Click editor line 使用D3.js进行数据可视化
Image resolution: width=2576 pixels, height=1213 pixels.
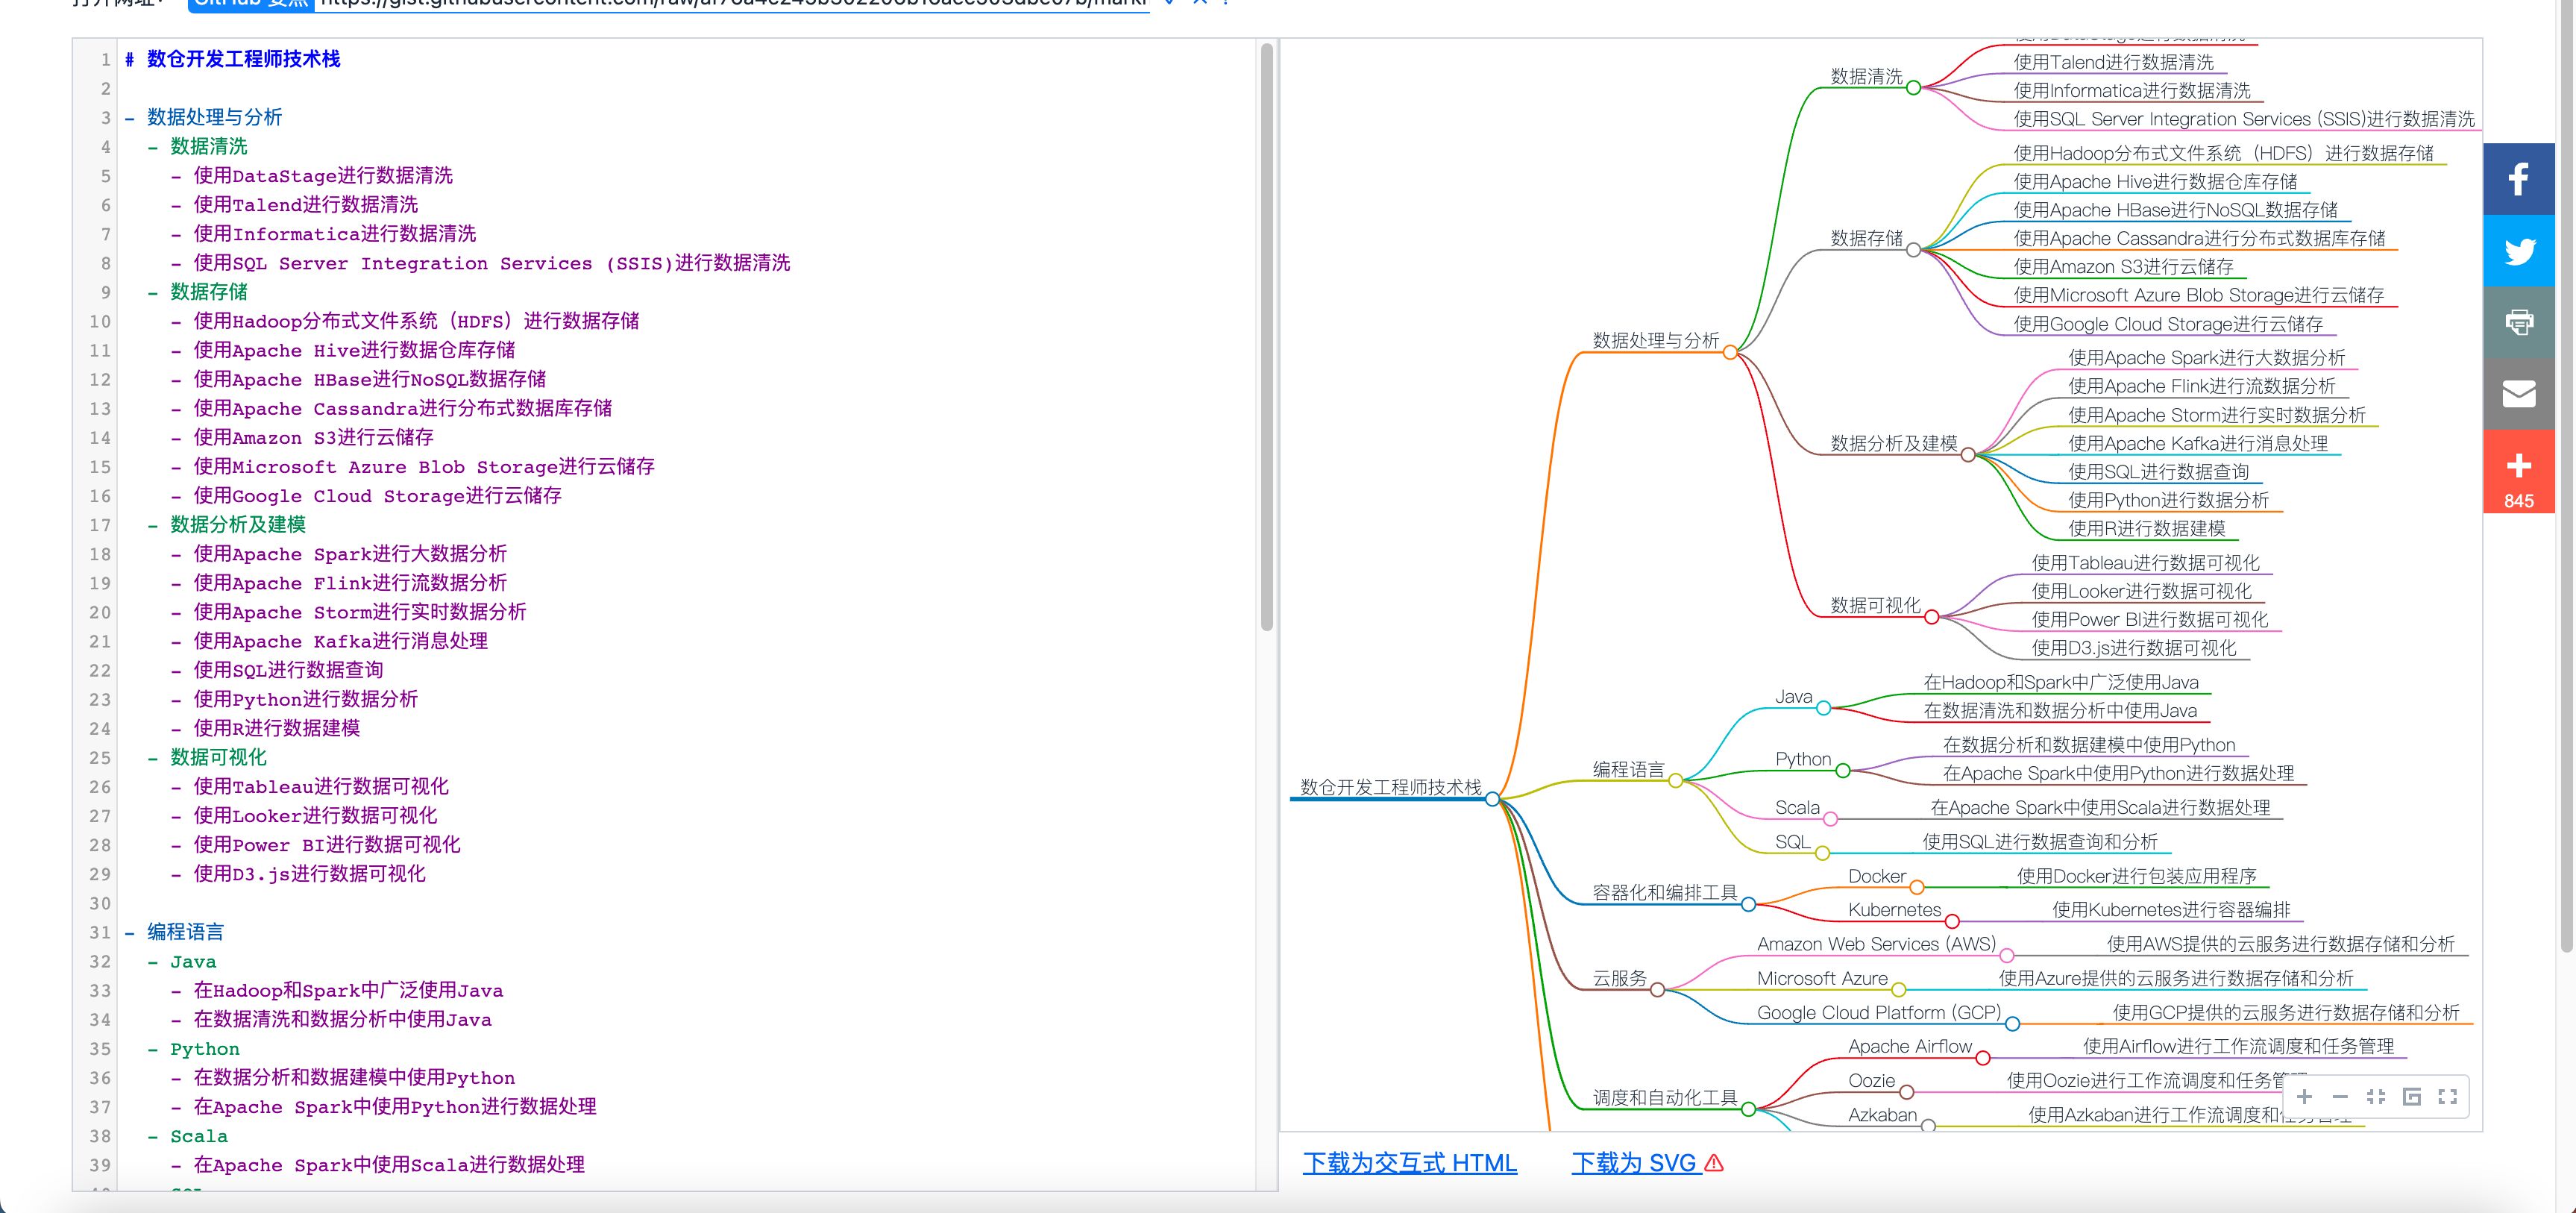(309, 873)
